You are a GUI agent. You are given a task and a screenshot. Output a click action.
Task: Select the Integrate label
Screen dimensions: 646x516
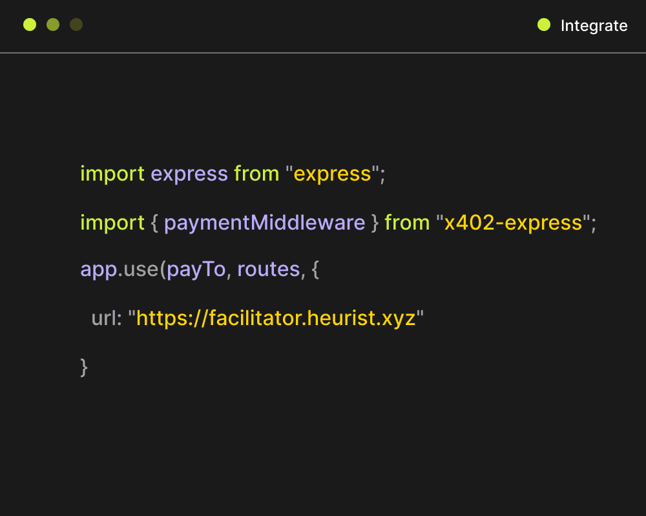[594, 26]
